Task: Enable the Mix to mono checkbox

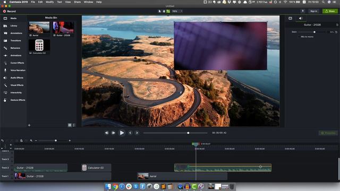Action: [299, 37]
